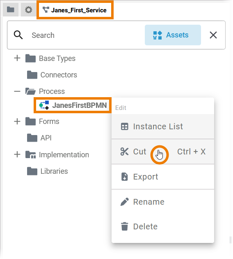Image resolution: width=233 pixels, height=259 pixels.
Task: Expand the Implementation folder
Action: click(x=17, y=154)
